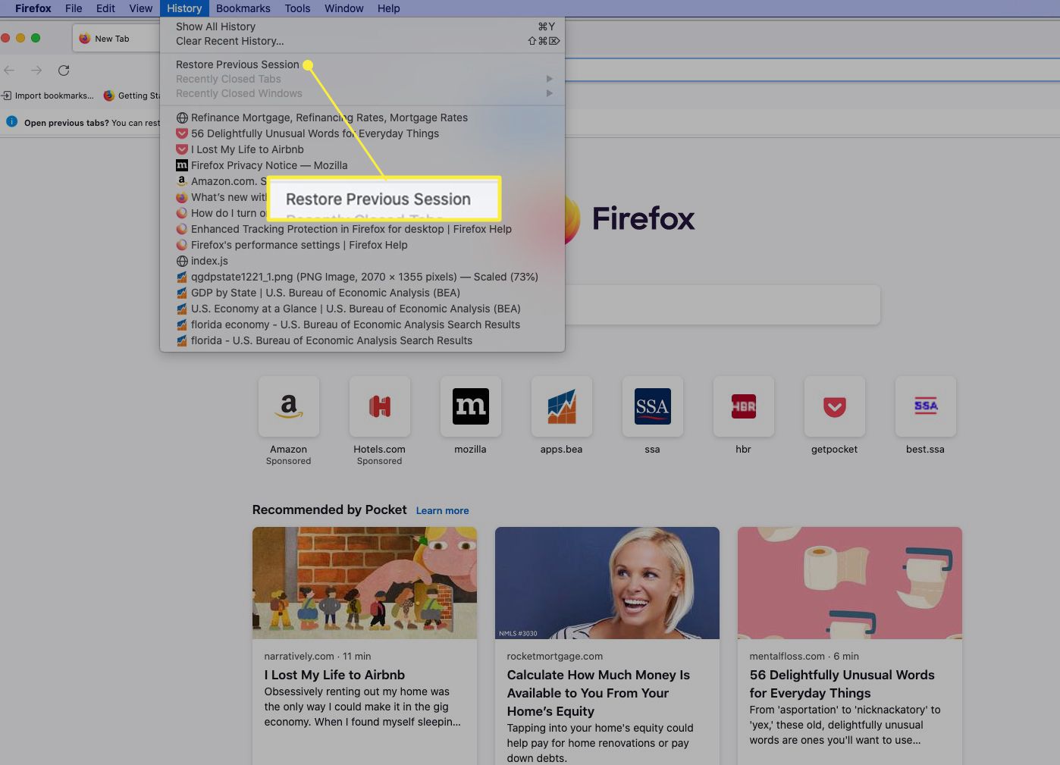
Task: Open the Edit menu
Action: click(x=105, y=8)
